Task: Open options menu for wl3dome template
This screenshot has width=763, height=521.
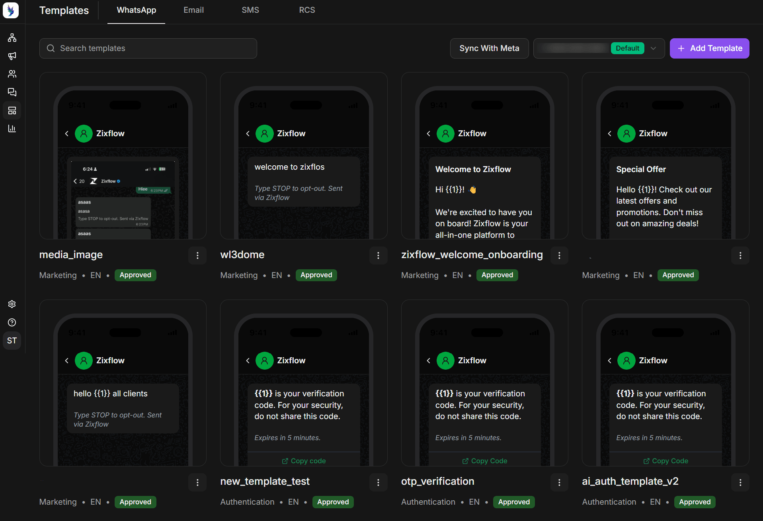Action: click(x=378, y=255)
